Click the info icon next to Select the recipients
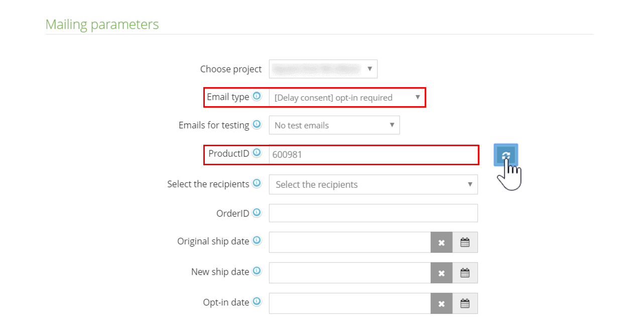 coord(257,184)
